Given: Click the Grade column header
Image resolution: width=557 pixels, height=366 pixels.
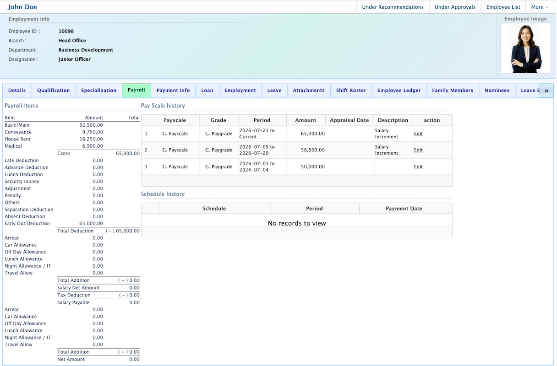Looking at the screenshot, I should pyautogui.click(x=218, y=120).
